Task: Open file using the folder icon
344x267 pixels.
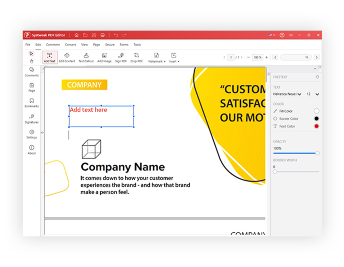Action: click(x=85, y=35)
